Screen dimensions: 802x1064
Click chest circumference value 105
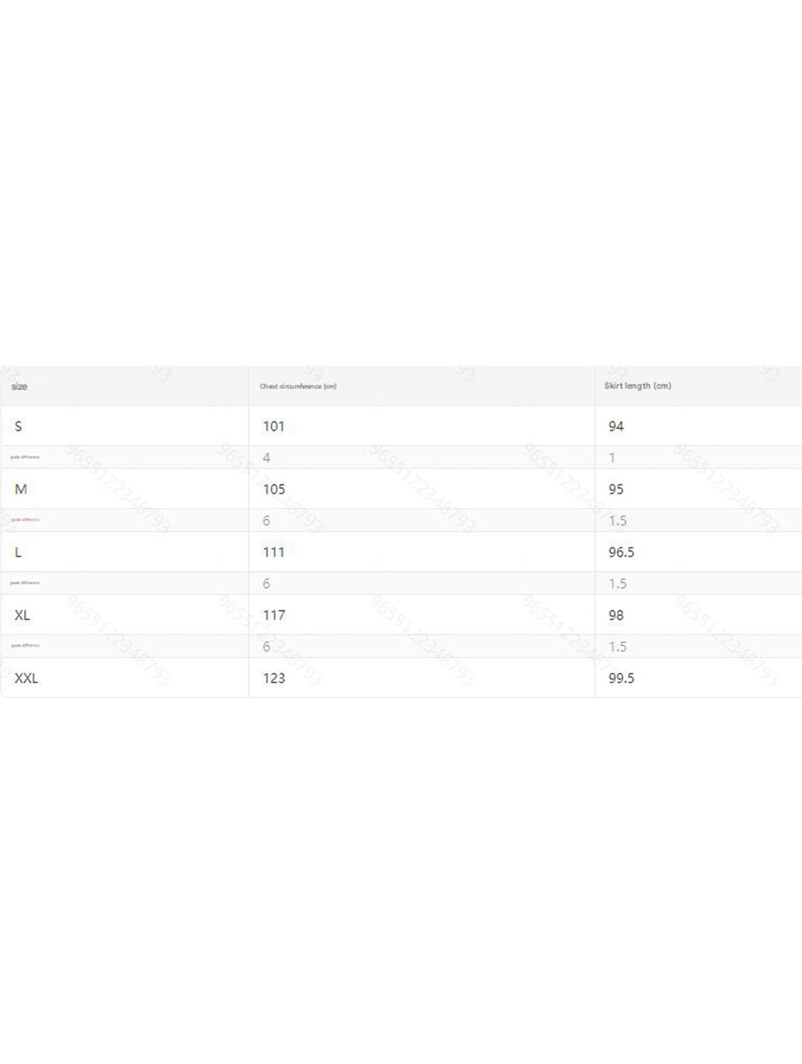(x=274, y=489)
